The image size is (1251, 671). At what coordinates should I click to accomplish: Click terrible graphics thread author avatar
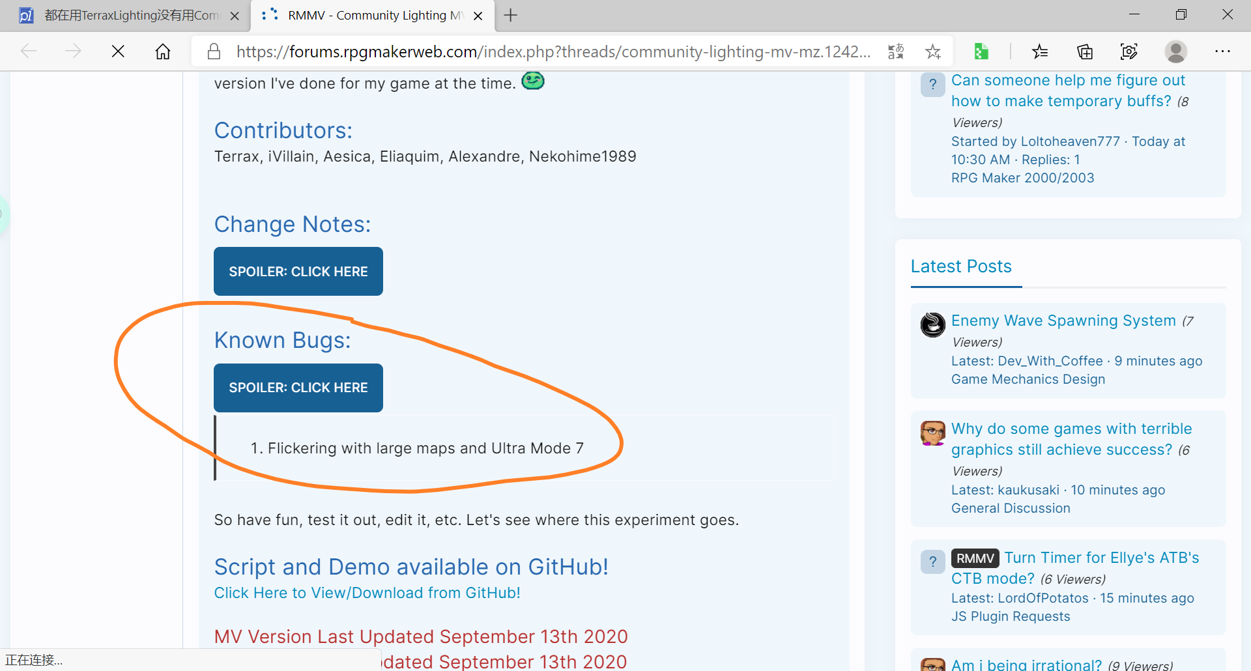(932, 433)
